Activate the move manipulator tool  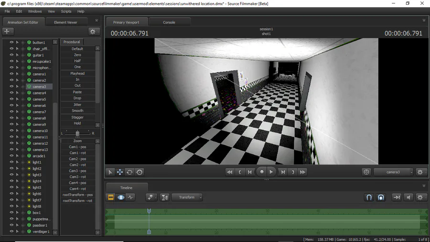120,172
